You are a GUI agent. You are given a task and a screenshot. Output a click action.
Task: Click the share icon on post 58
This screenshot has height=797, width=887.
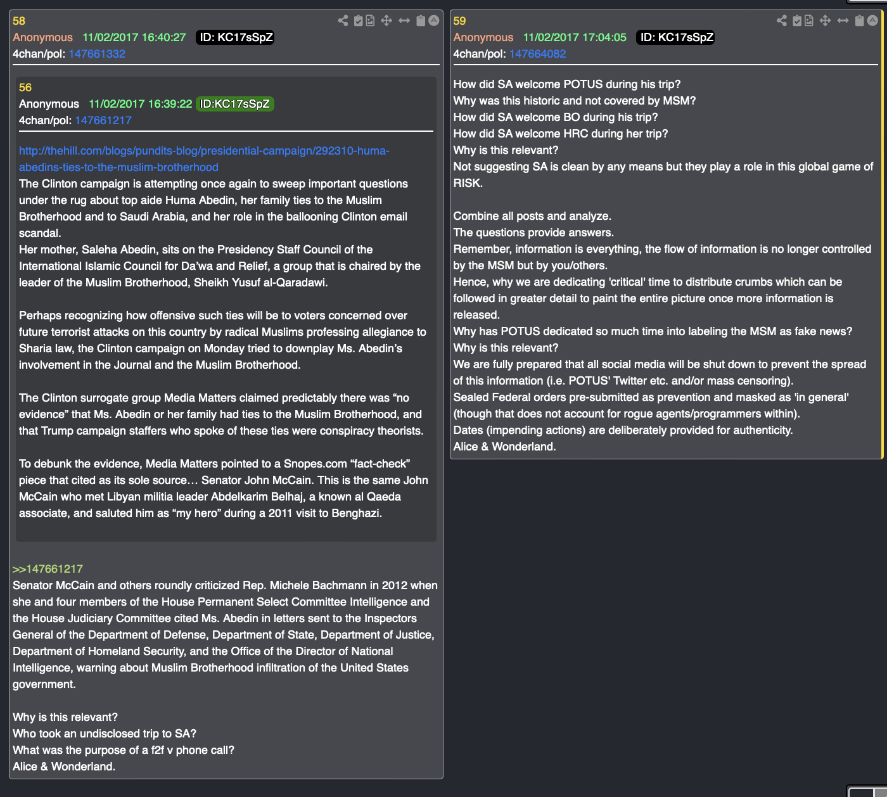click(343, 20)
